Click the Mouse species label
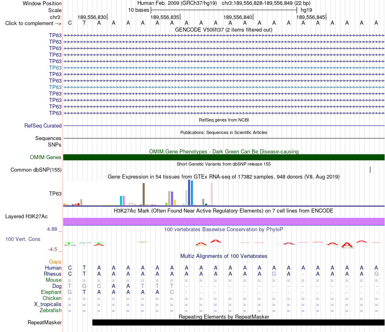The height and width of the screenshot is (332, 385). coord(53,280)
